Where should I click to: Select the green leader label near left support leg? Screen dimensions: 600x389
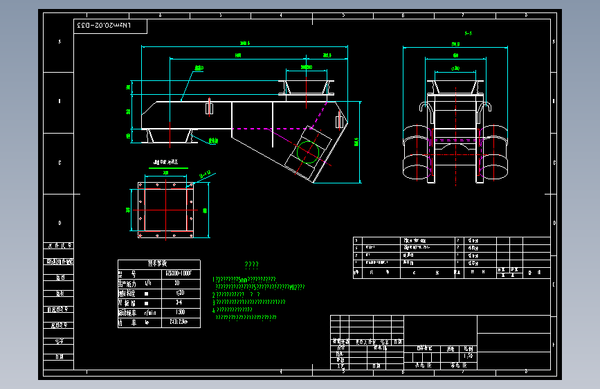(213, 141)
